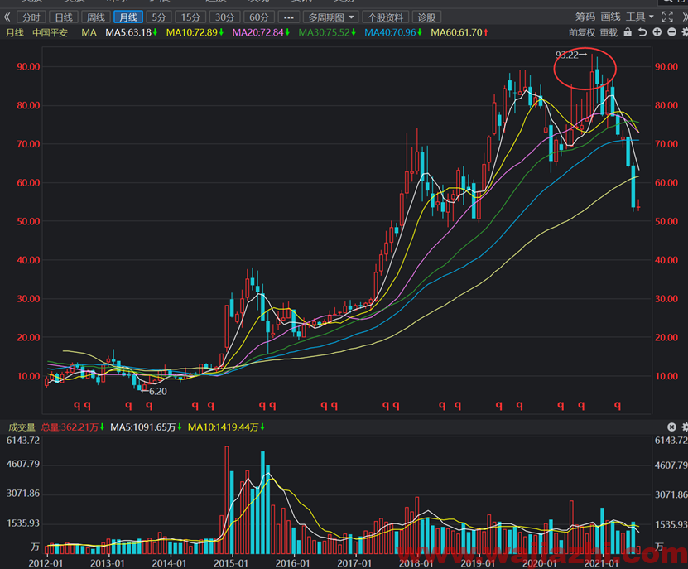This screenshot has height=569, width=688.
Task: Switch to the 30分 chart period
Action: pyautogui.click(x=224, y=17)
